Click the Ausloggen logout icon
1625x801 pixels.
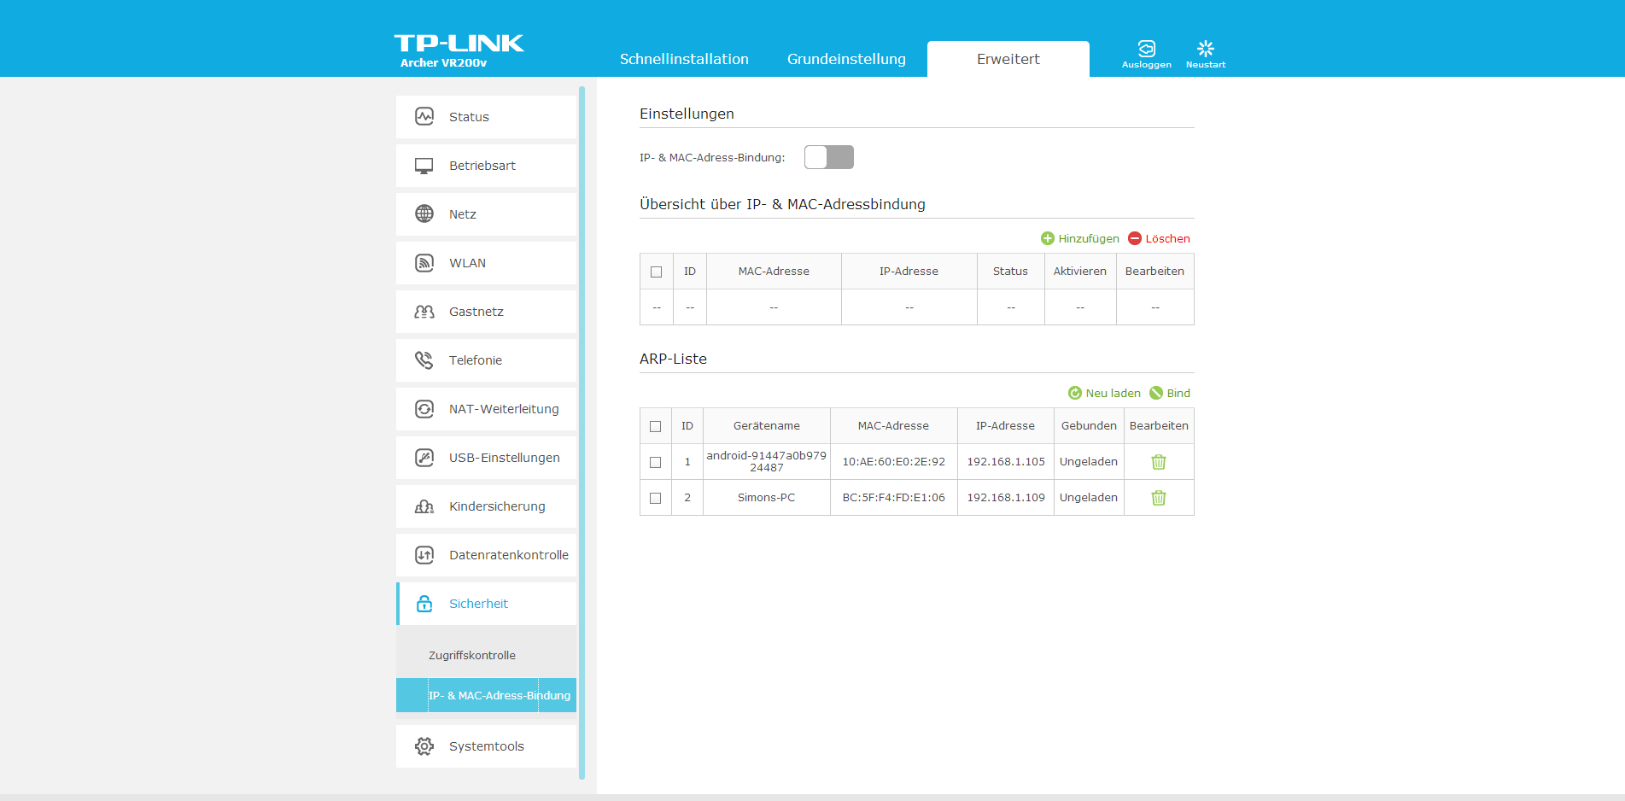[x=1146, y=50]
